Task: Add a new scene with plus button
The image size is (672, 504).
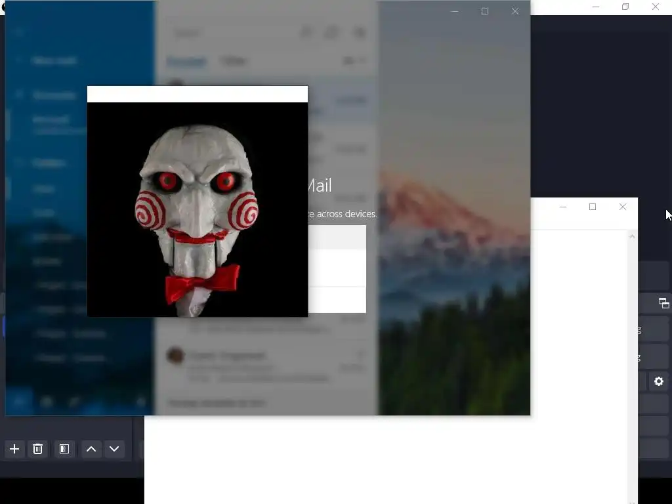Action: point(14,449)
